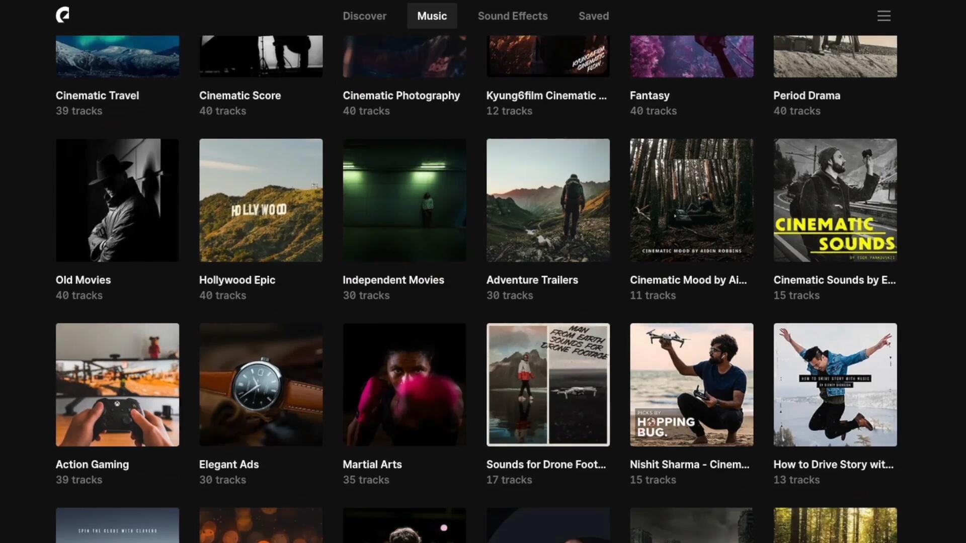Screen dimensions: 966x543
Task: Click the Sound Effects section icon
Action: point(512,16)
